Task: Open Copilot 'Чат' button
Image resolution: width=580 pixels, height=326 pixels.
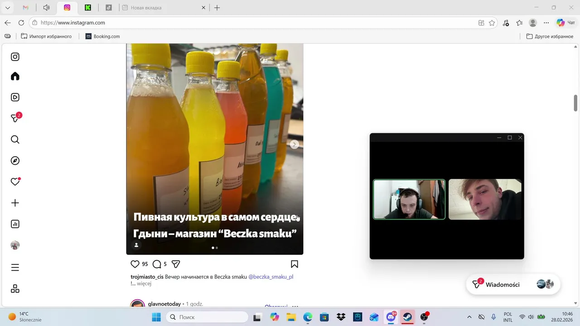Action: (x=566, y=23)
